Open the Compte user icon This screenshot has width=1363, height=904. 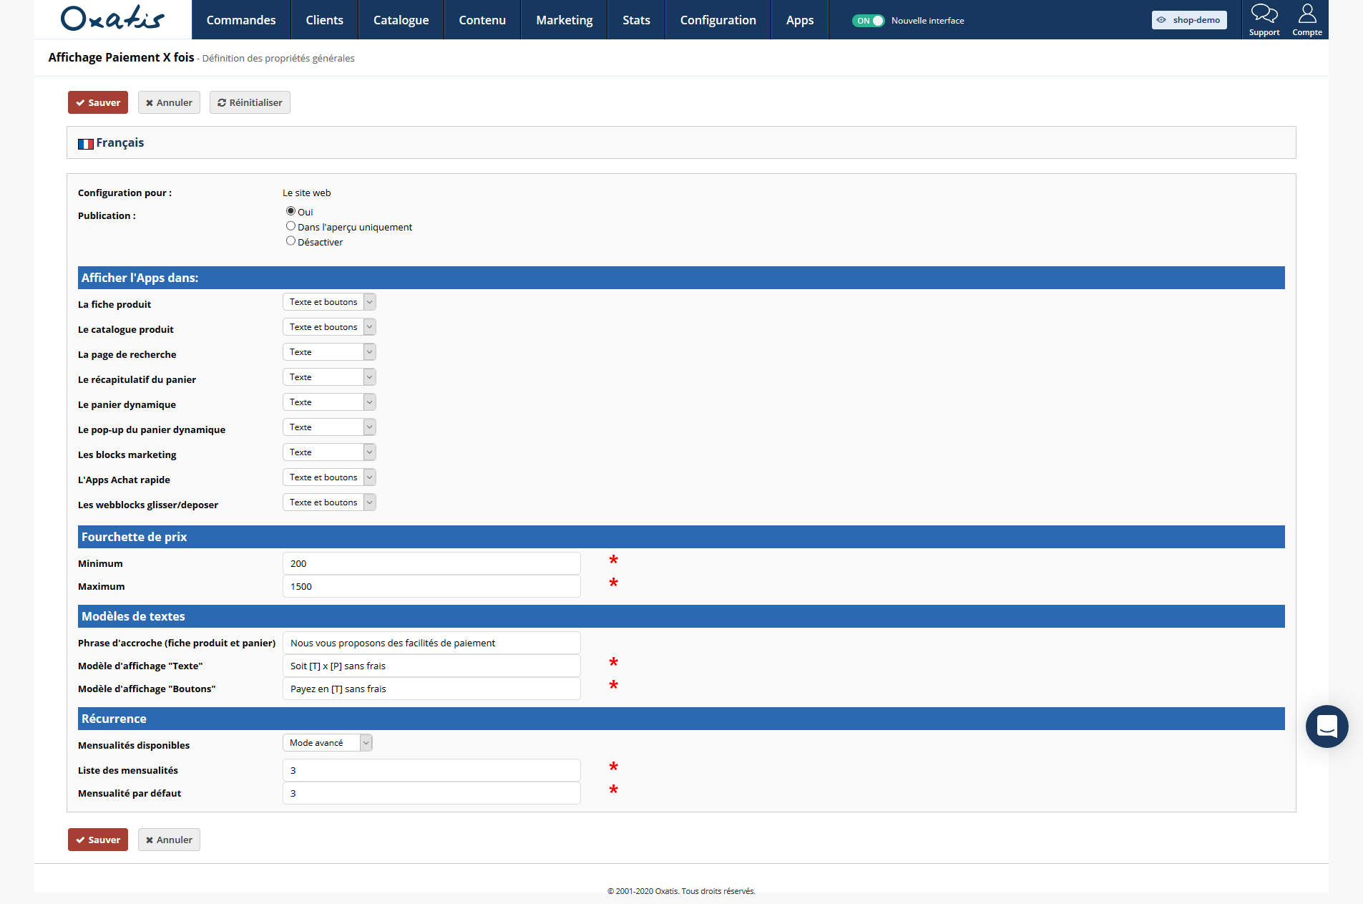click(x=1307, y=19)
